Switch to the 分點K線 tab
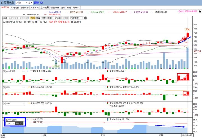 pyautogui.click(x=25, y=8)
